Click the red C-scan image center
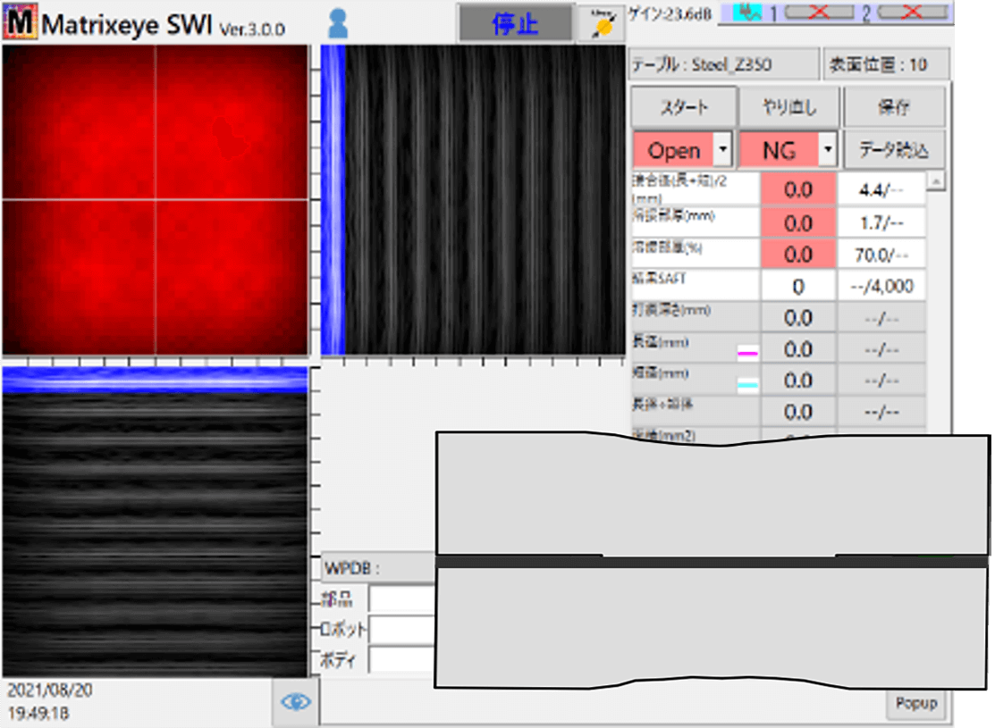995x728 pixels. (156, 200)
